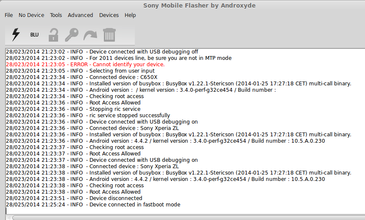Open the File menu

point(9,15)
